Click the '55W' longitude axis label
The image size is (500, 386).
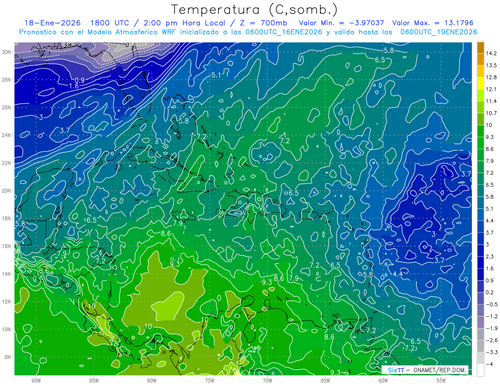click(441, 381)
